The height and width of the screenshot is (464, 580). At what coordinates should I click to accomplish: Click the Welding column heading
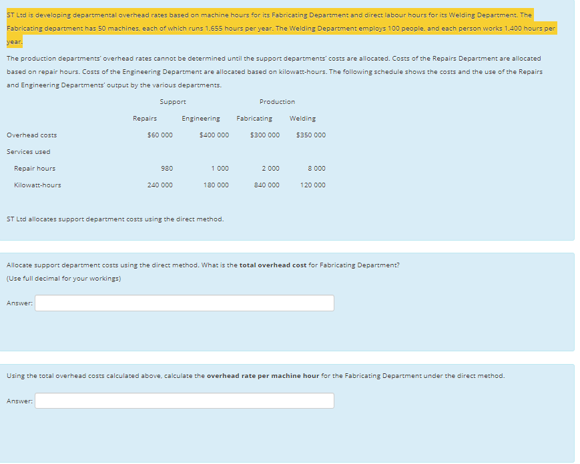302,118
